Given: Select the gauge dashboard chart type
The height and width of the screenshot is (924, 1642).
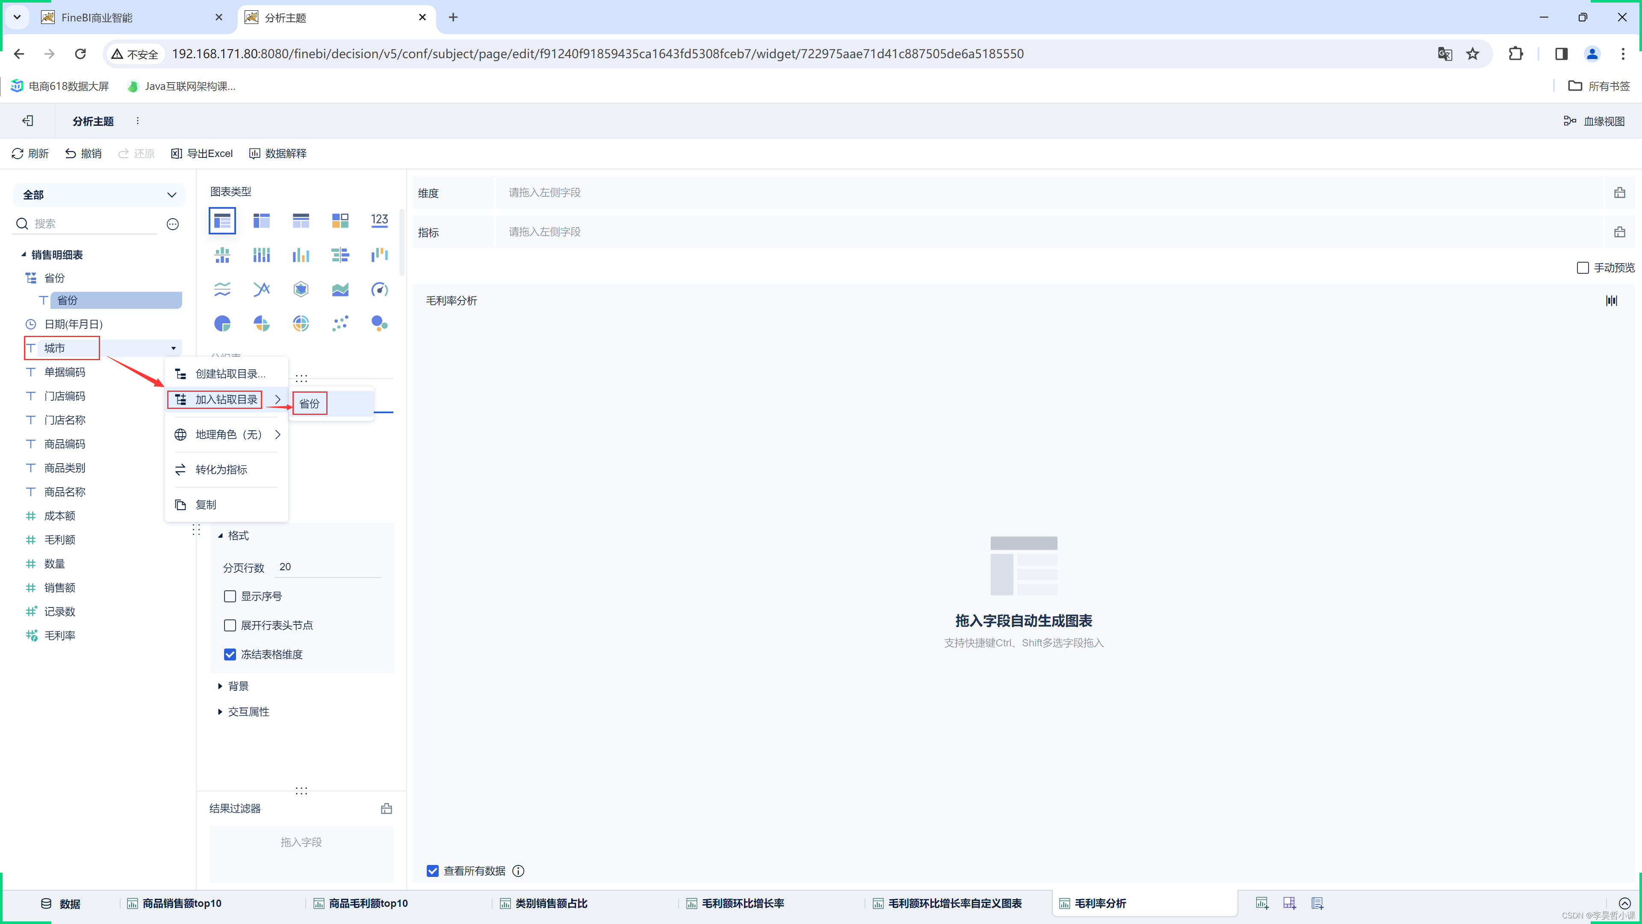Looking at the screenshot, I should [x=380, y=290].
